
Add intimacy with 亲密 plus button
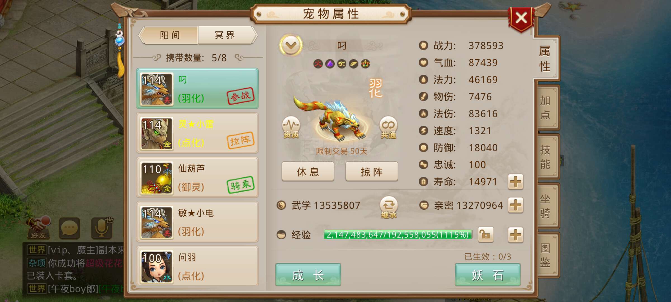(x=516, y=205)
